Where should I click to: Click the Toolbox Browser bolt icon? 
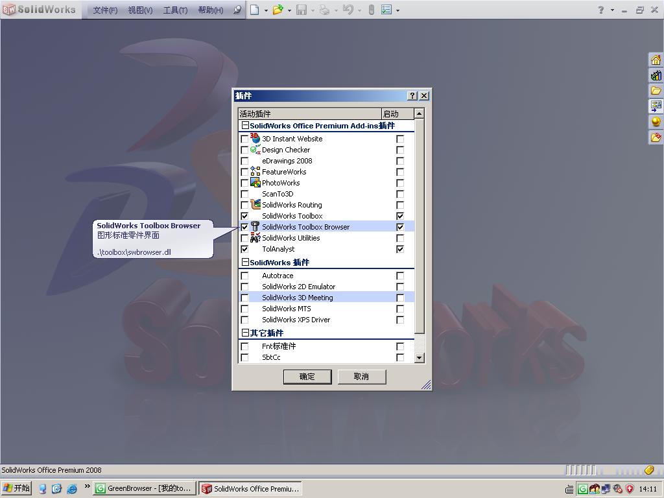tap(255, 226)
